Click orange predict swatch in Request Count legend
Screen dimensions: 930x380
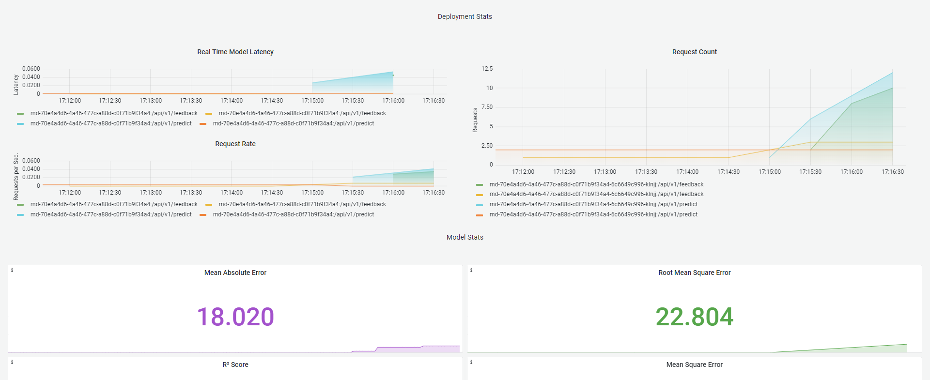(480, 215)
